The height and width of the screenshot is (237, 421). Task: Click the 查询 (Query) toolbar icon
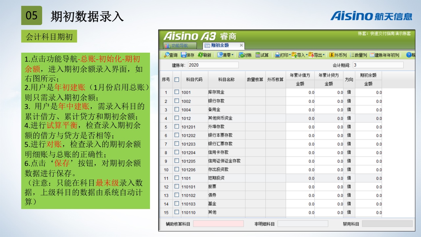coord(167,55)
